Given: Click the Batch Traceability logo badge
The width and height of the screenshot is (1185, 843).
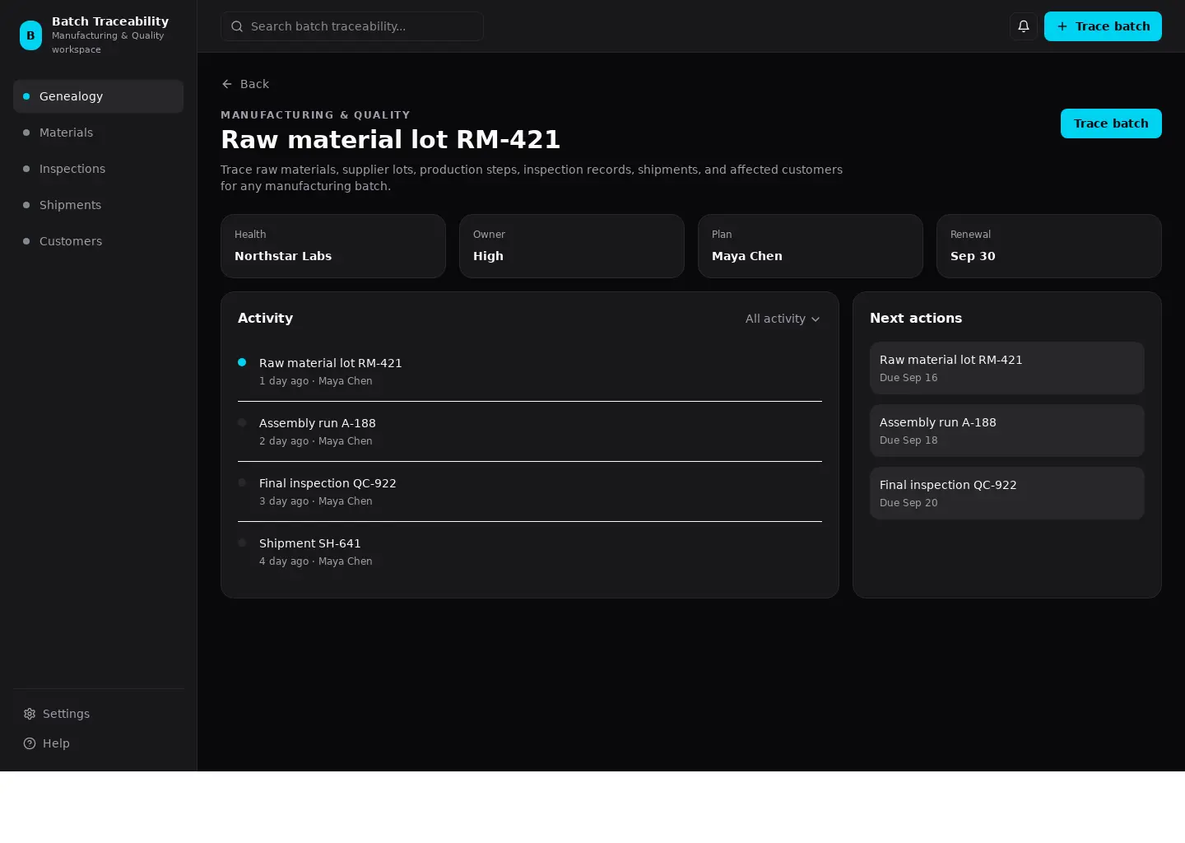Looking at the screenshot, I should 30,35.
